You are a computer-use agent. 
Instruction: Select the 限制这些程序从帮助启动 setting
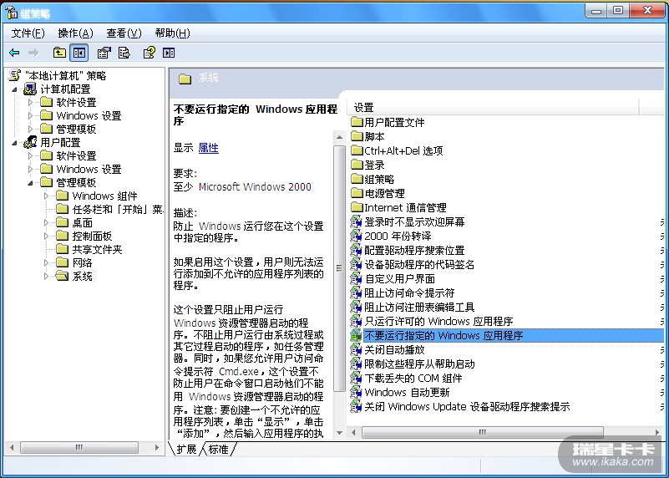419,364
